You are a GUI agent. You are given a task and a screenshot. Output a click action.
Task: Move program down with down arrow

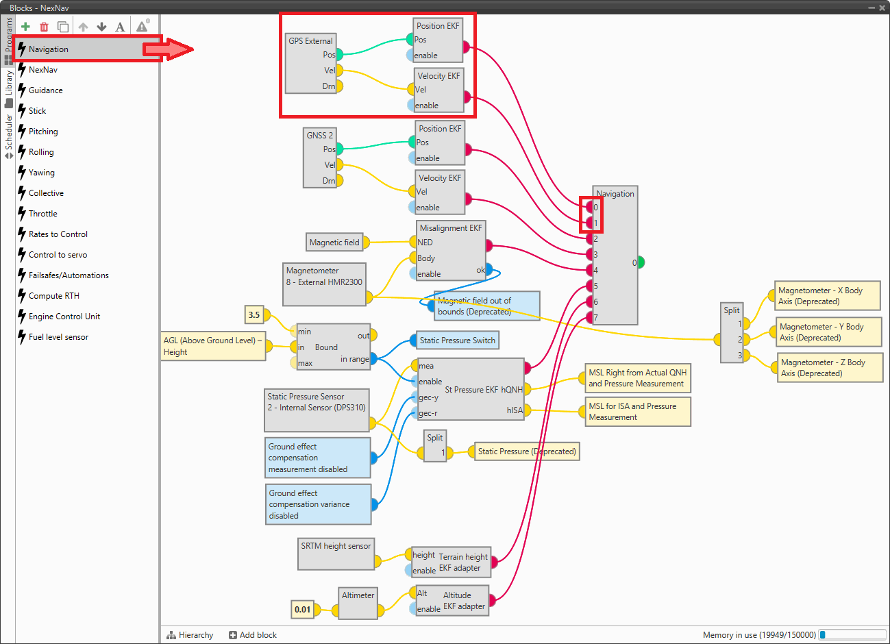click(101, 27)
